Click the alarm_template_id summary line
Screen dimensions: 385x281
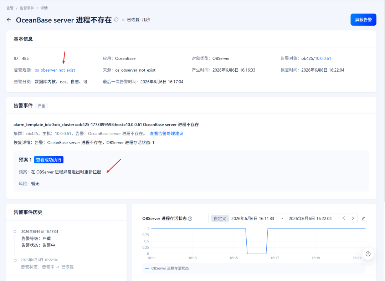point(106,124)
